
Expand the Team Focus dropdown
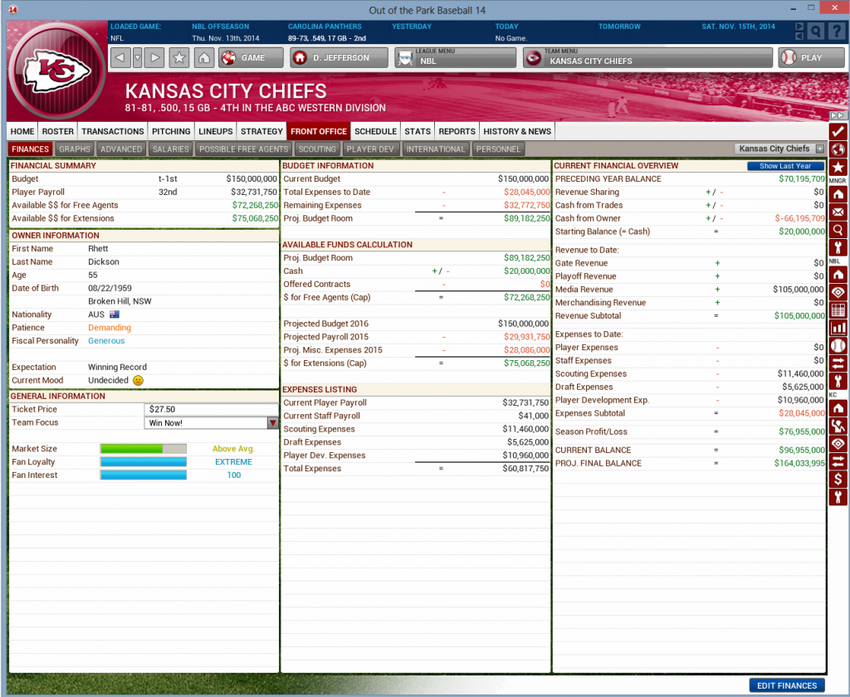(272, 422)
